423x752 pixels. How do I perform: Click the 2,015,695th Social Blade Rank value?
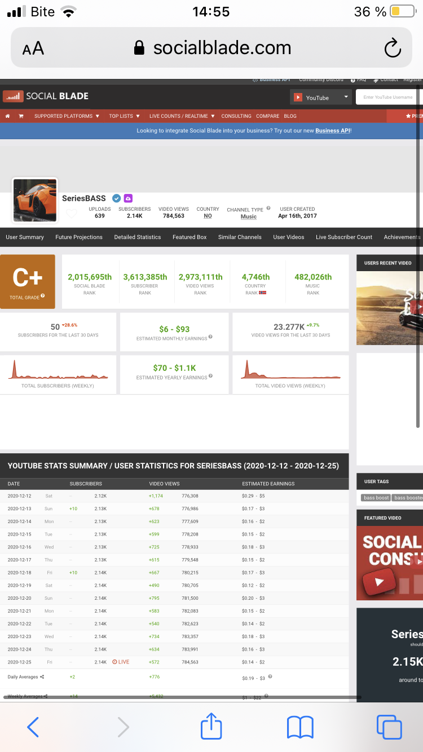(90, 277)
